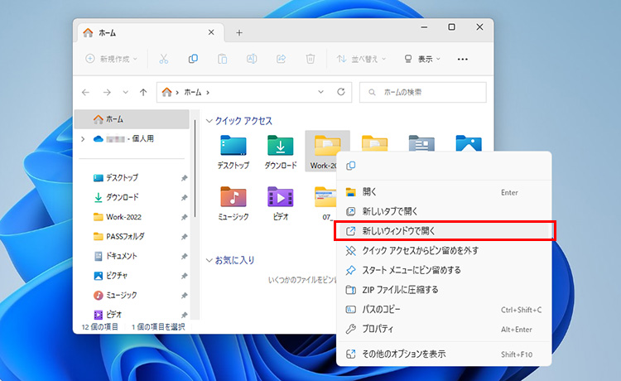Click the Paste clipboard icon in toolbar
The image size is (621, 381).
[222, 59]
